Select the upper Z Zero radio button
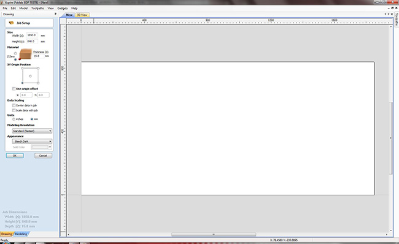 pyautogui.click(x=15, y=53)
